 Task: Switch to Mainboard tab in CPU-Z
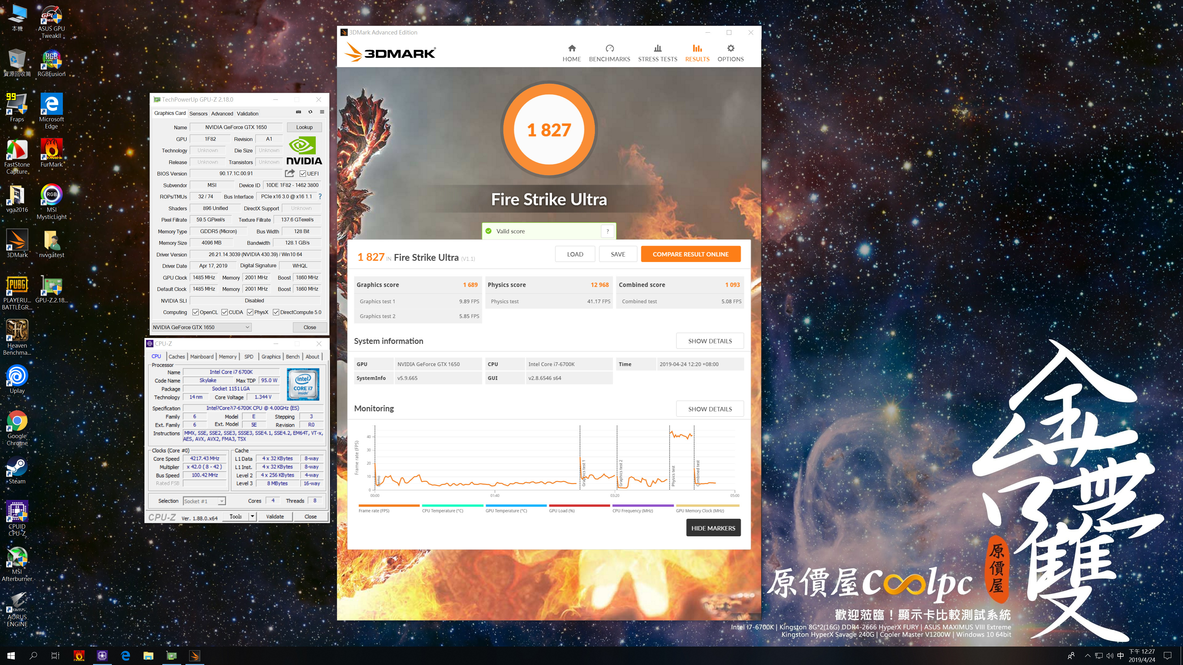[201, 357]
